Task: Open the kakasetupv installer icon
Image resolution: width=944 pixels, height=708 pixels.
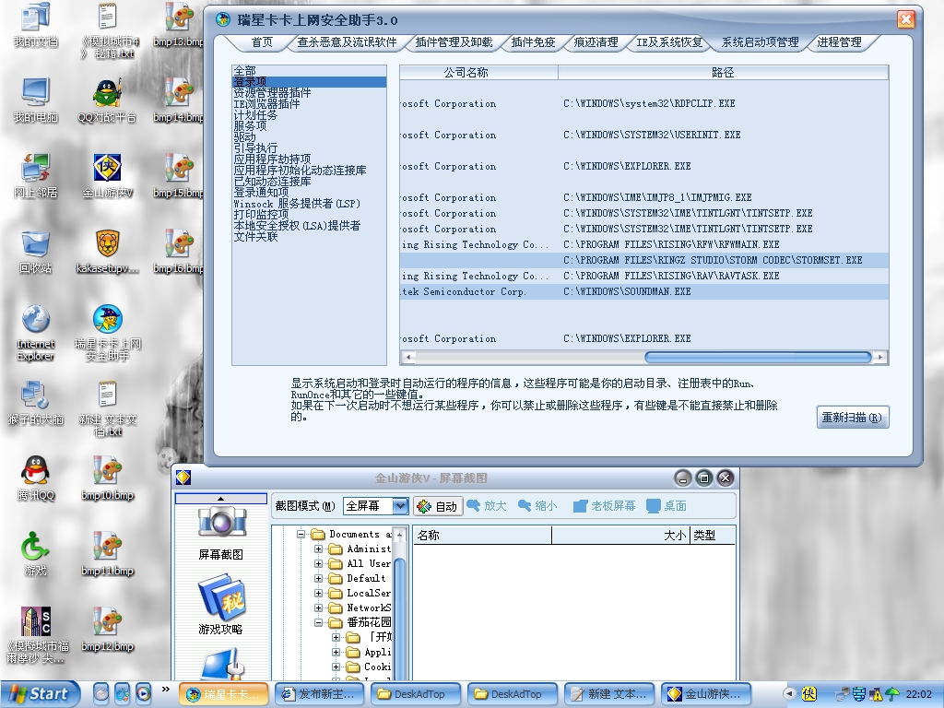Action: [107, 252]
